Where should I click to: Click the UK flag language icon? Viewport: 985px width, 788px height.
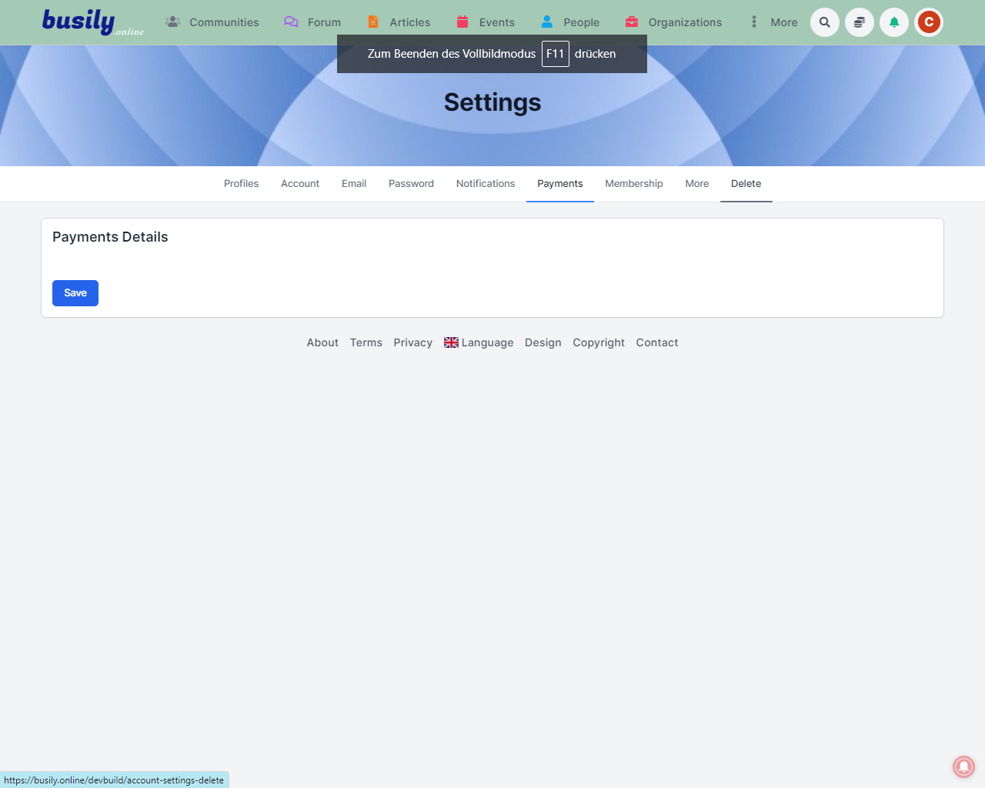[x=451, y=342]
